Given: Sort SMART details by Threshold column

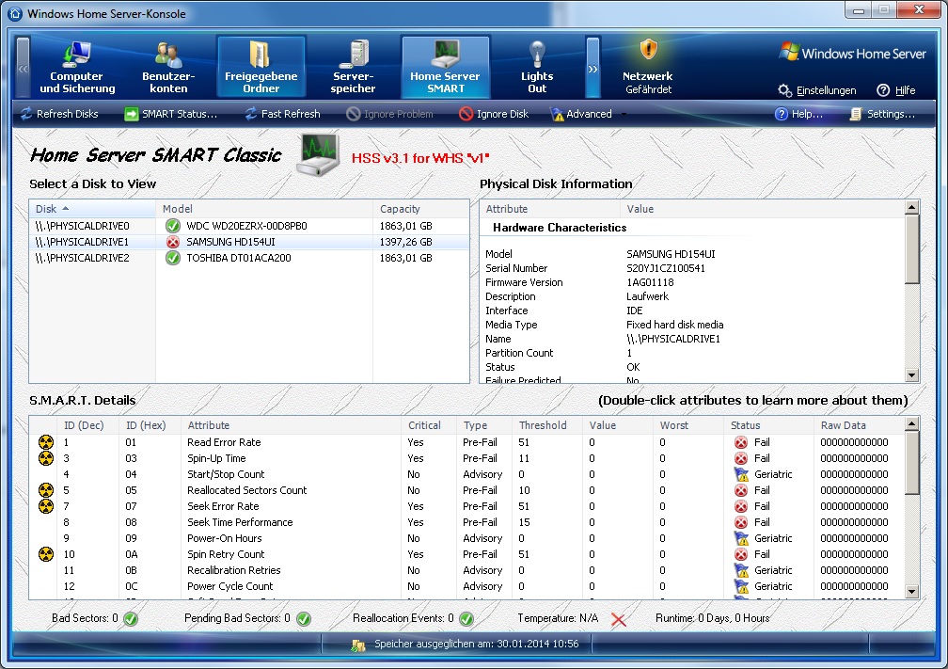Looking at the screenshot, I should pos(547,425).
